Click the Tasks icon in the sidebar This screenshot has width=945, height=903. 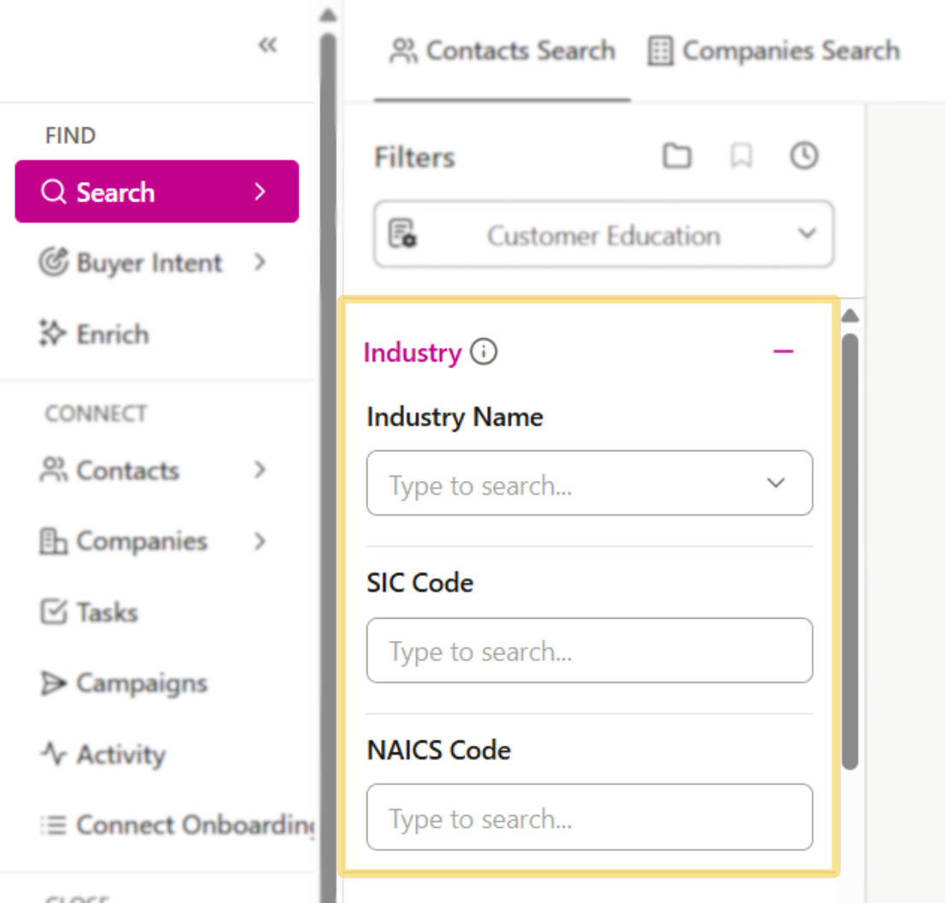tap(53, 612)
